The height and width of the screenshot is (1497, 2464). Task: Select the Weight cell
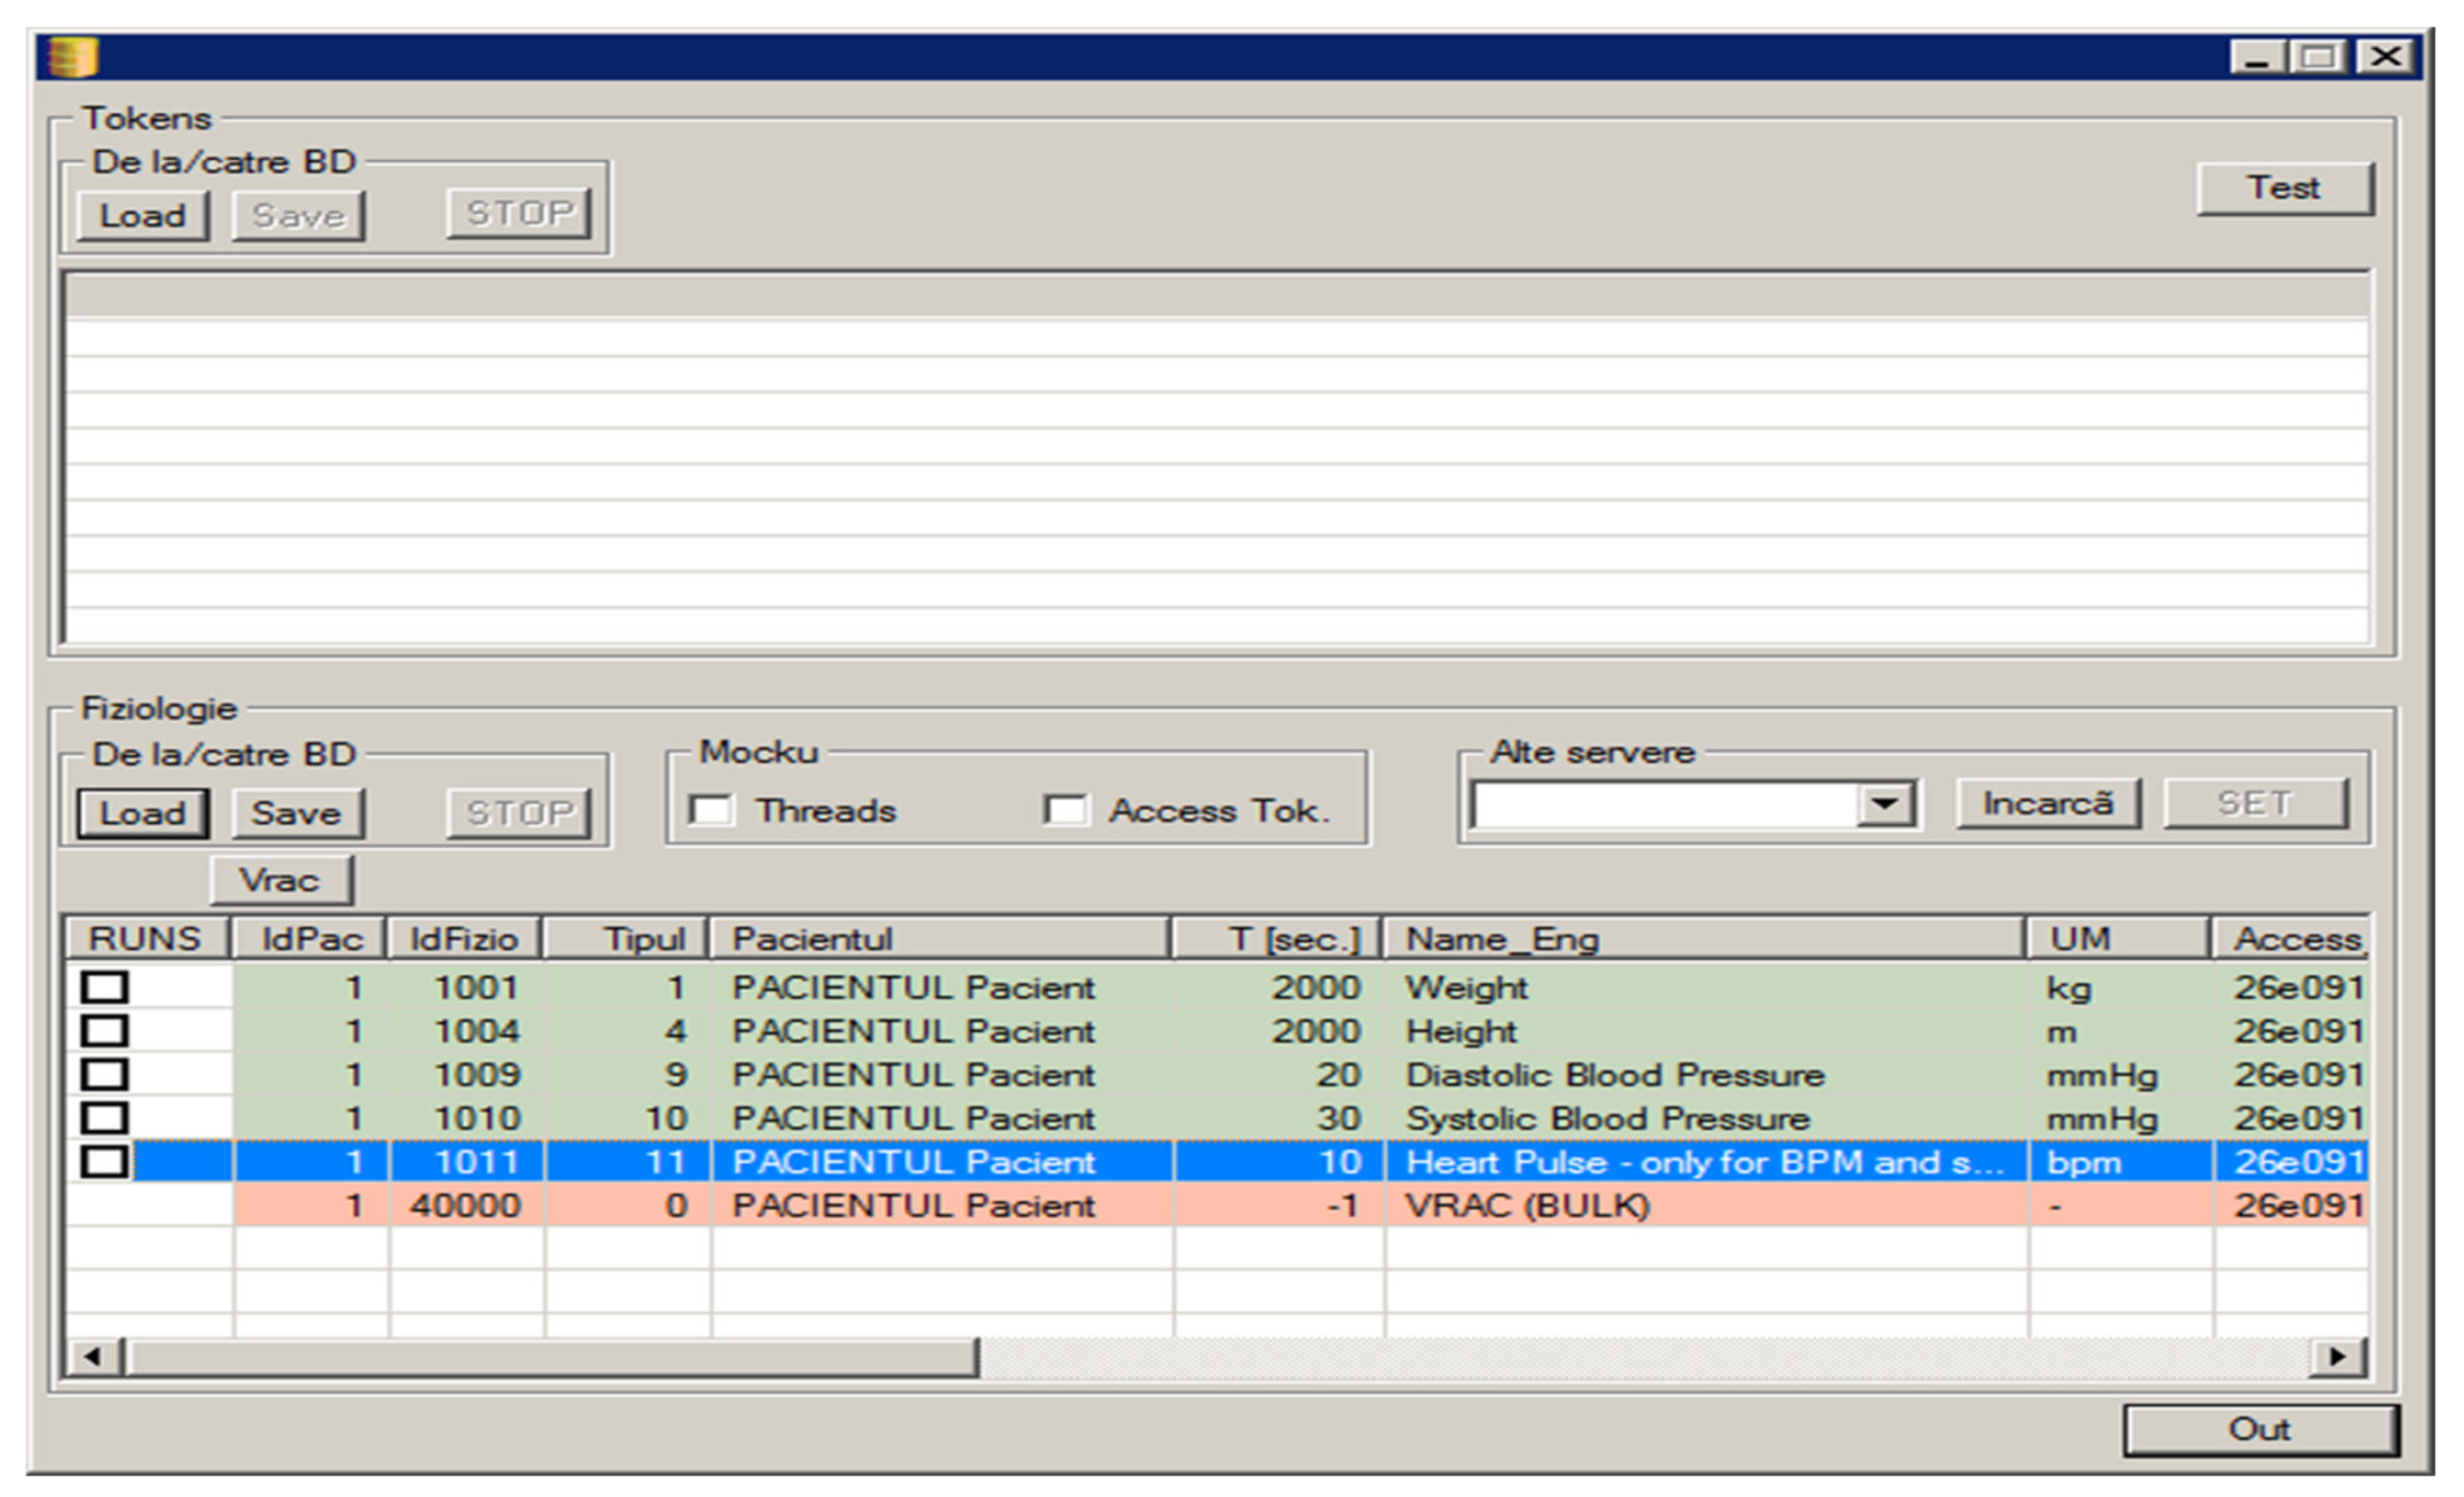pyautogui.click(x=1706, y=988)
